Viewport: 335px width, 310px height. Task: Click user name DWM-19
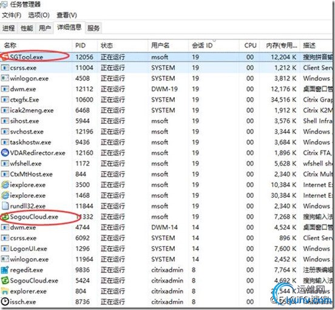pyautogui.click(x=164, y=89)
